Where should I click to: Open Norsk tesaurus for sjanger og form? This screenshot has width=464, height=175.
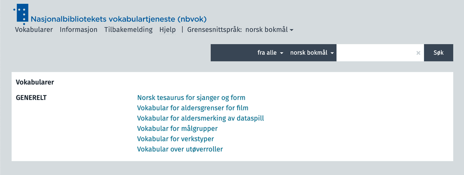click(191, 97)
